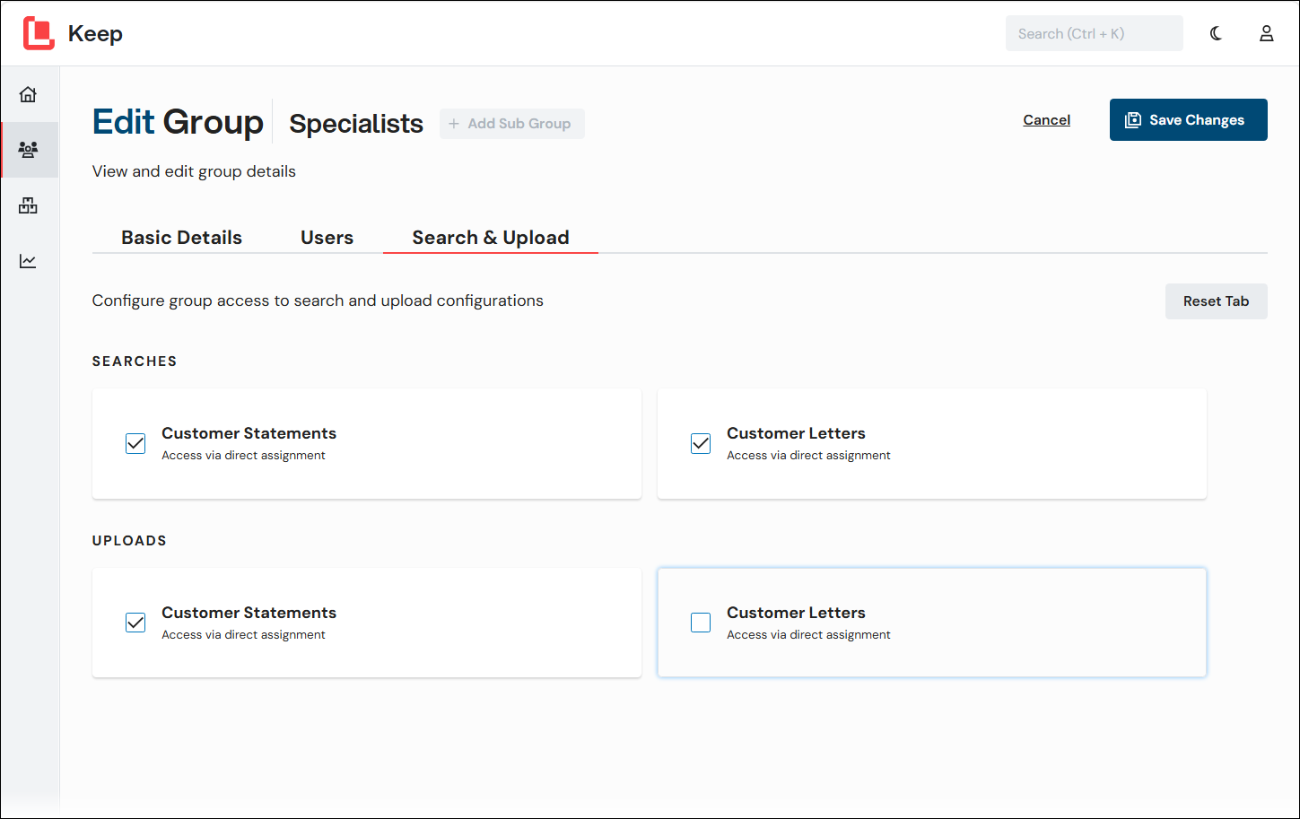Uncheck Customer Statements under Searches
Screen dimensions: 1300x819
point(135,443)
